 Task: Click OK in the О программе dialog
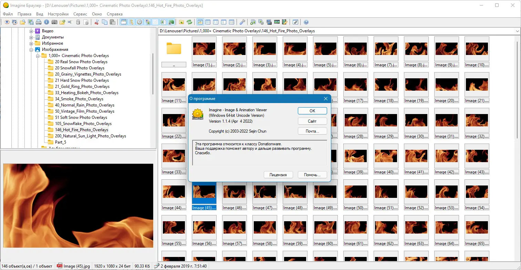[312, 111]
